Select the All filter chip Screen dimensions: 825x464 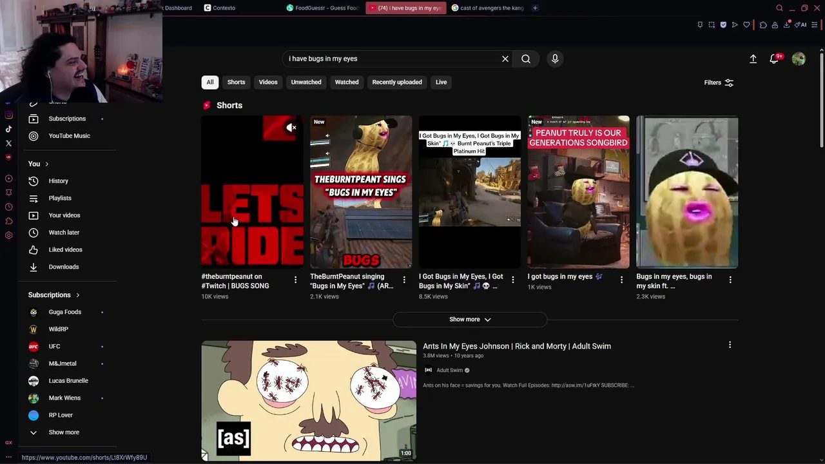pyautogui.click(x=209, y=82)
